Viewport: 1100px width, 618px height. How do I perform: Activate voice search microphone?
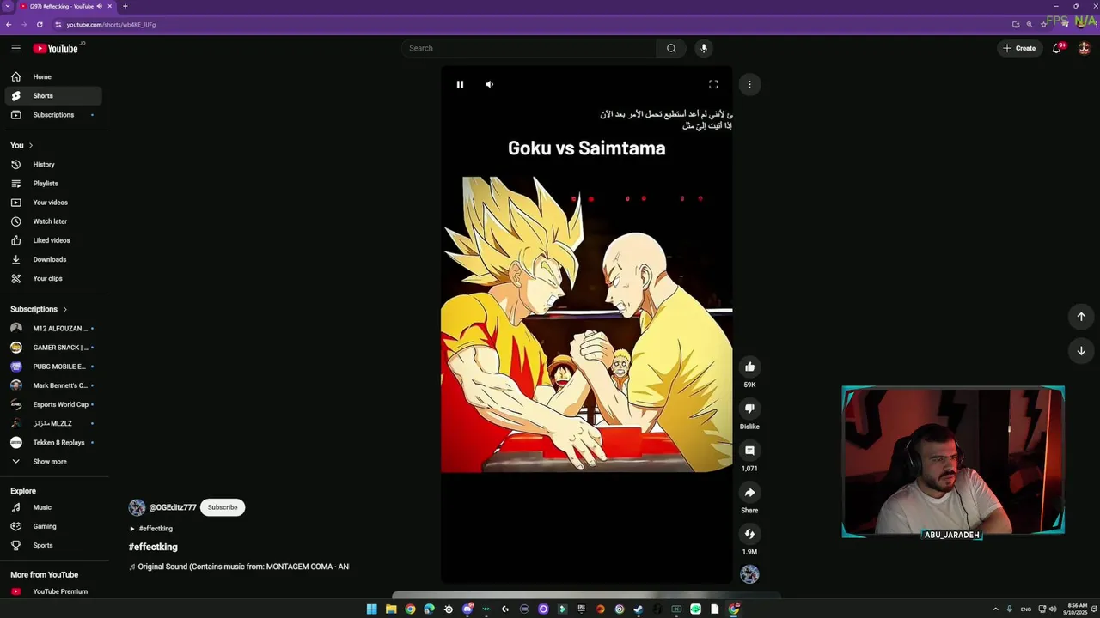[704, 48]
